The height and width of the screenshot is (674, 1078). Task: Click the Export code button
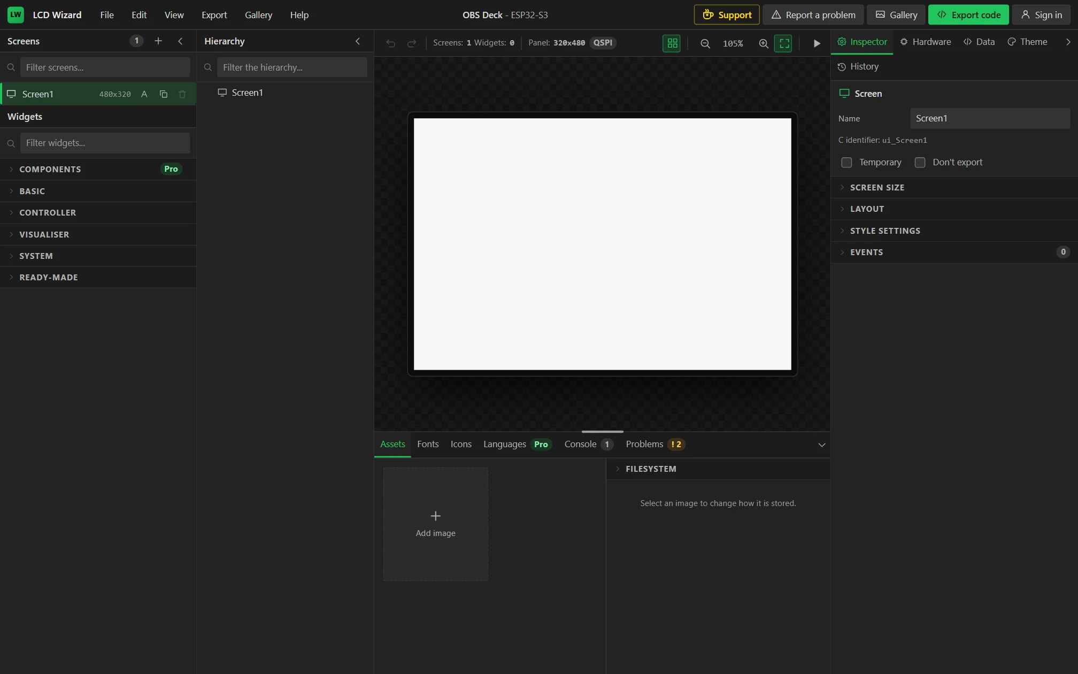(x=968, y=14)
